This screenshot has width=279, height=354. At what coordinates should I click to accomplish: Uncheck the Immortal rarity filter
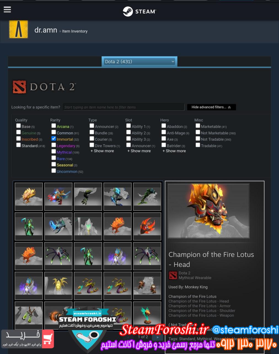coord(54,139)
